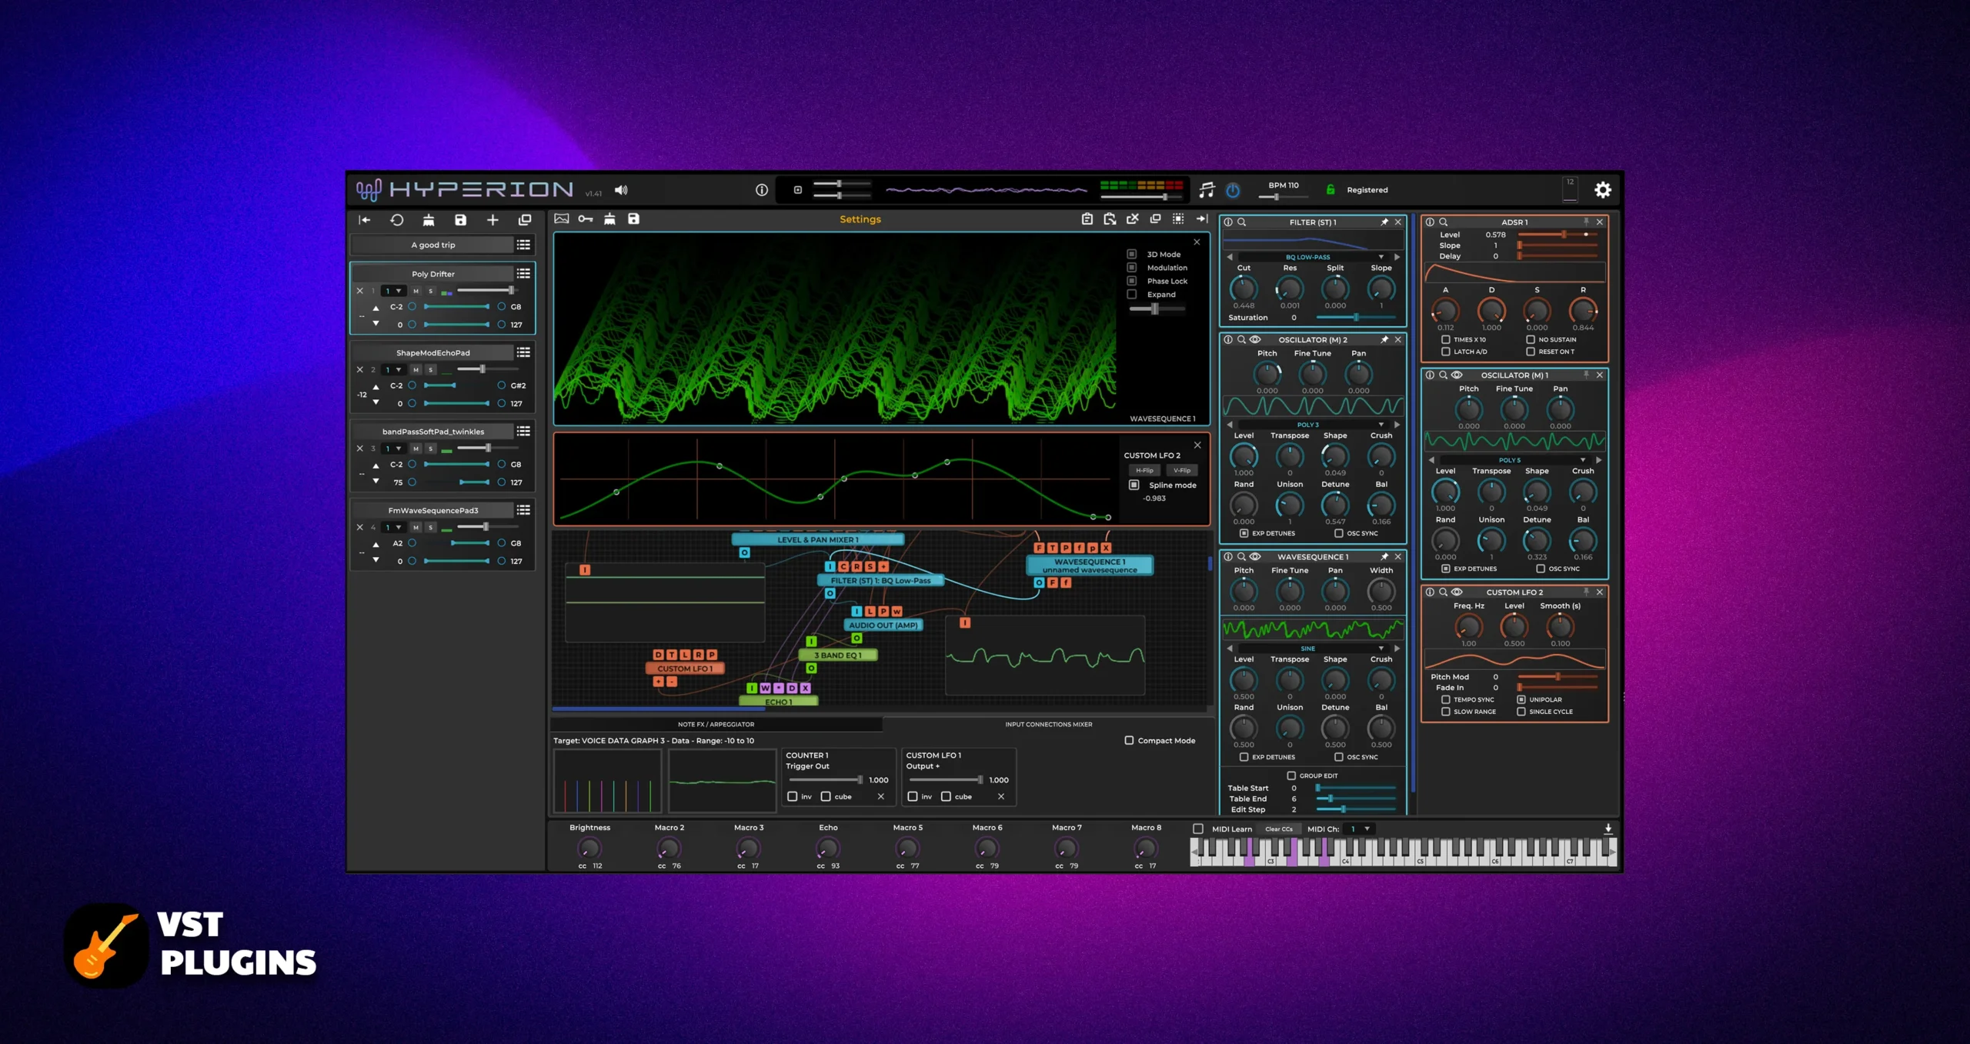Switch to the INPUT CONNECTIONS MIXER tab
1970x1044 pixels.
[x=1048, y=724]
